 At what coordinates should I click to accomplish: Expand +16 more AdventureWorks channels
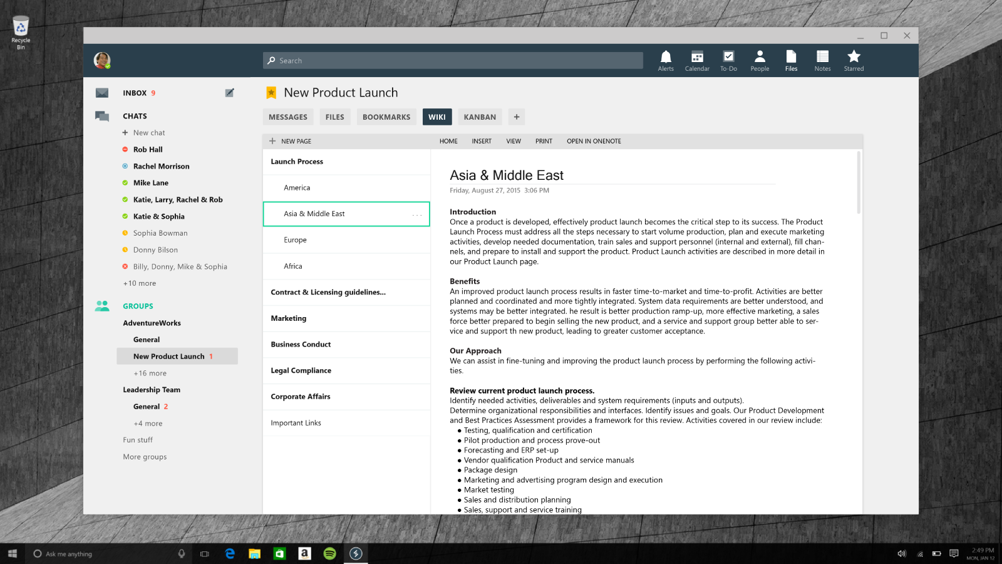pyautogui.click(x=150, y=373)
